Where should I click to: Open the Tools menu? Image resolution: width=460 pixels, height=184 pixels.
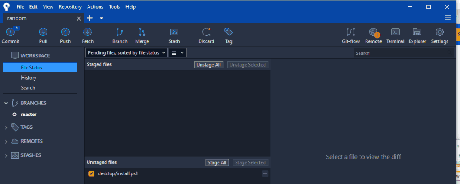tap(114, 7)
